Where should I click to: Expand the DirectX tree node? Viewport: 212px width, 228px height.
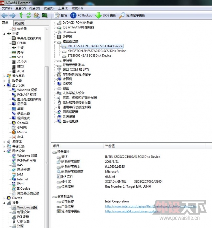(x=4, y=198)
